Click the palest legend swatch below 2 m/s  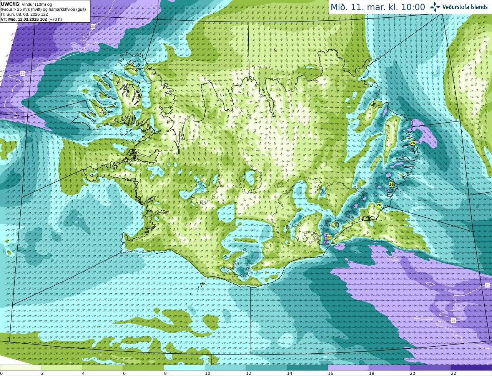(20, 368)
